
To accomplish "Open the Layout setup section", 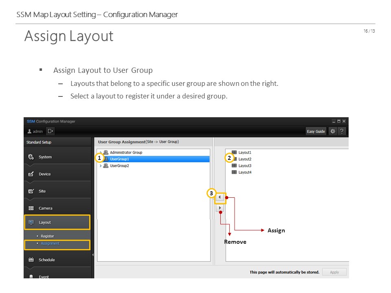I will [57, 222].
